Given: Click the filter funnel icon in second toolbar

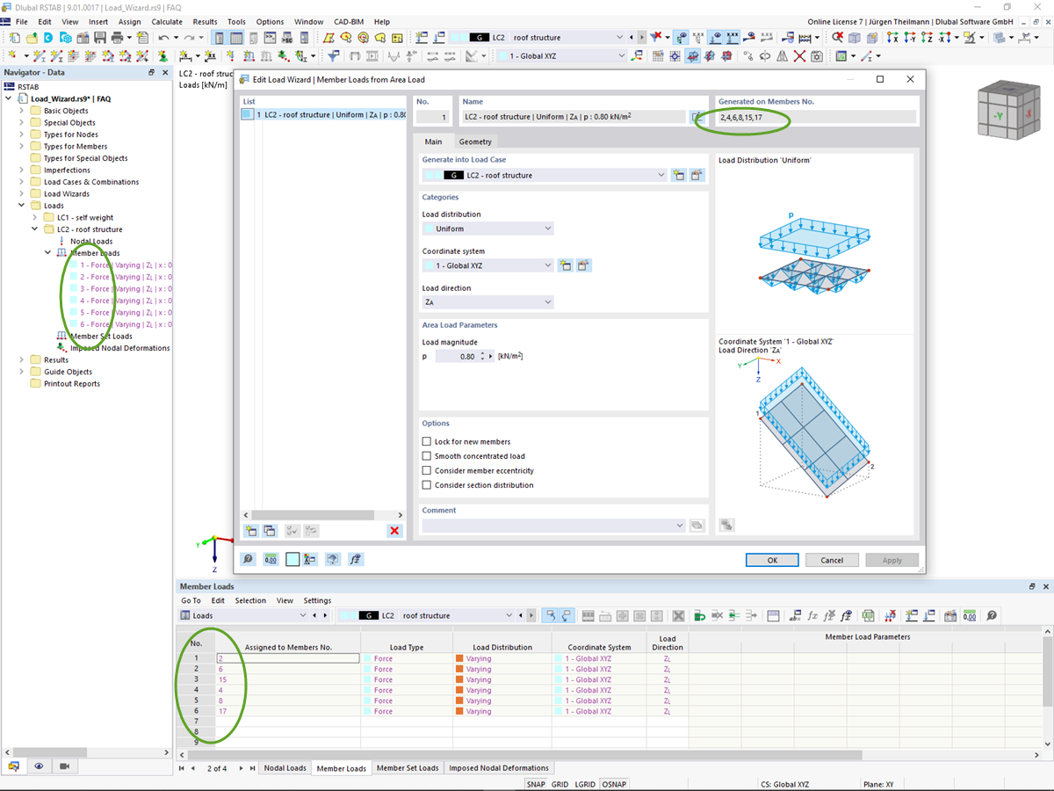Looking at the screenshot, I should tap(334, 56).
